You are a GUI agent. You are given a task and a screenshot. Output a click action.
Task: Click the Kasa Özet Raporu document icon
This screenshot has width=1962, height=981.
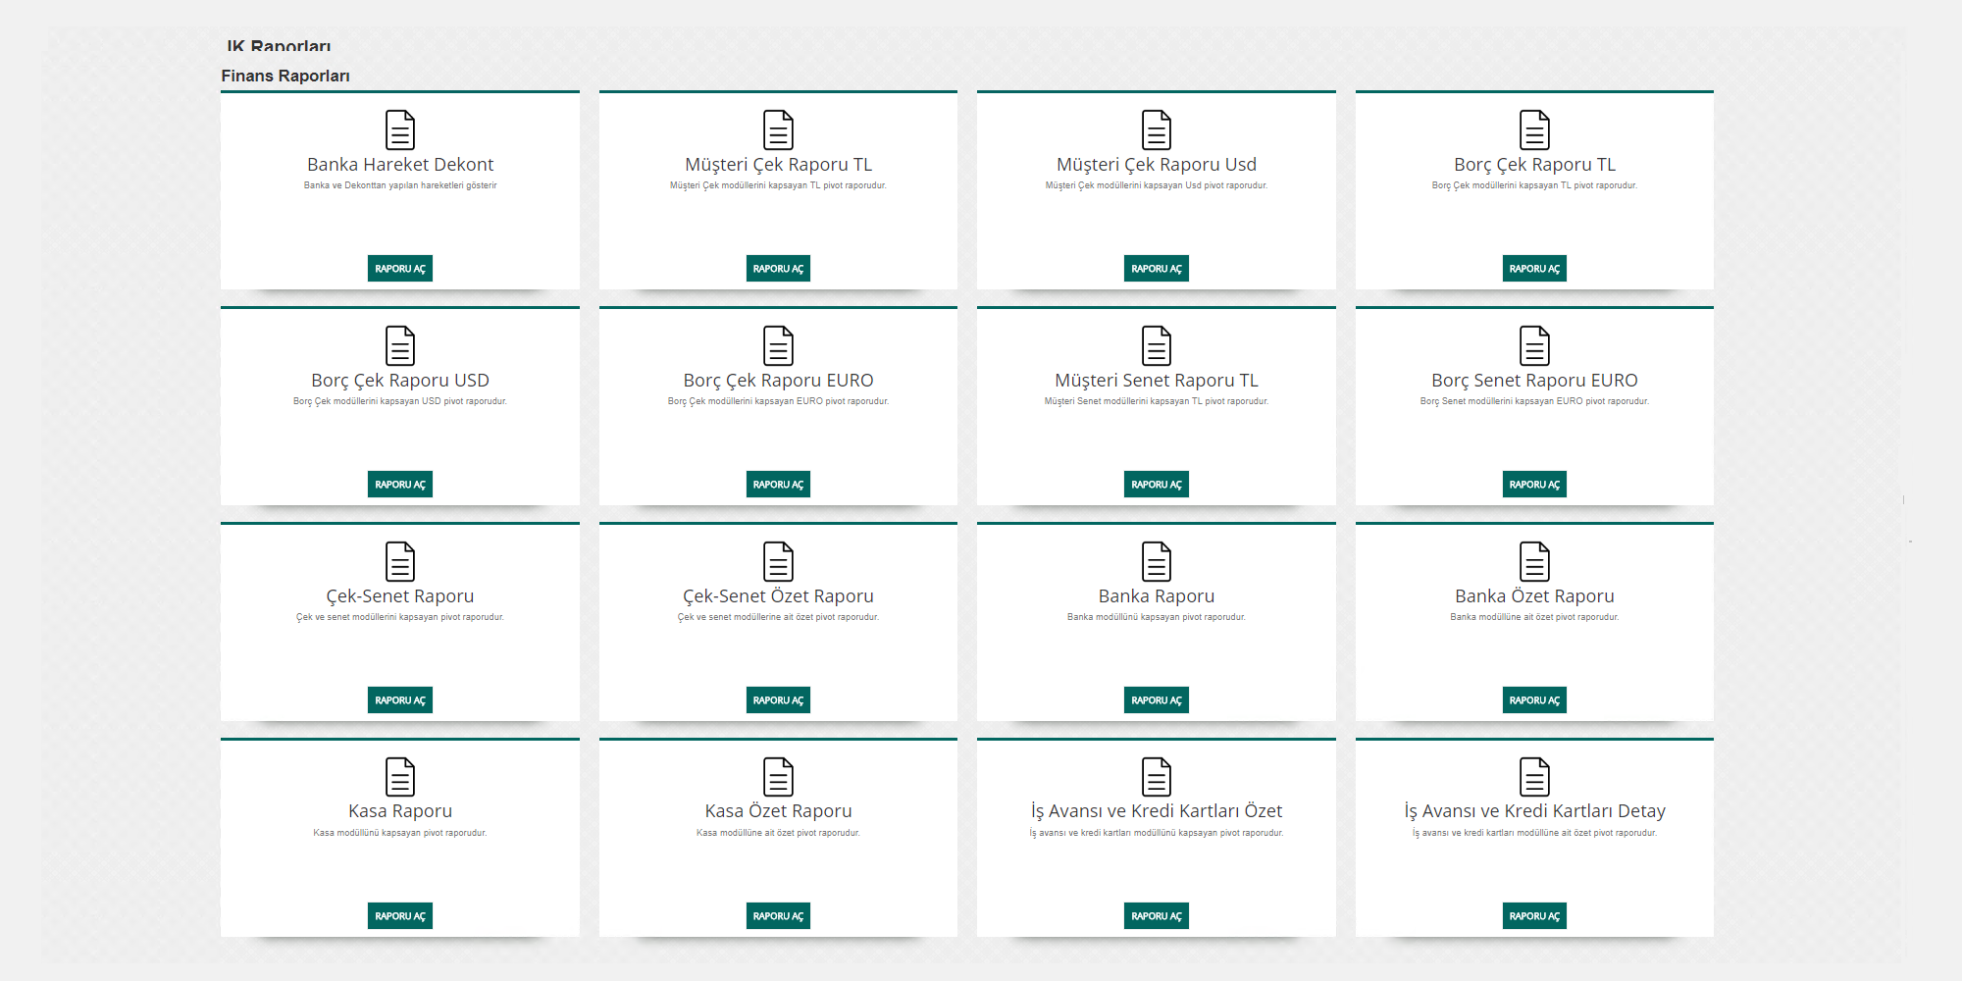click(x=778, y=777)
